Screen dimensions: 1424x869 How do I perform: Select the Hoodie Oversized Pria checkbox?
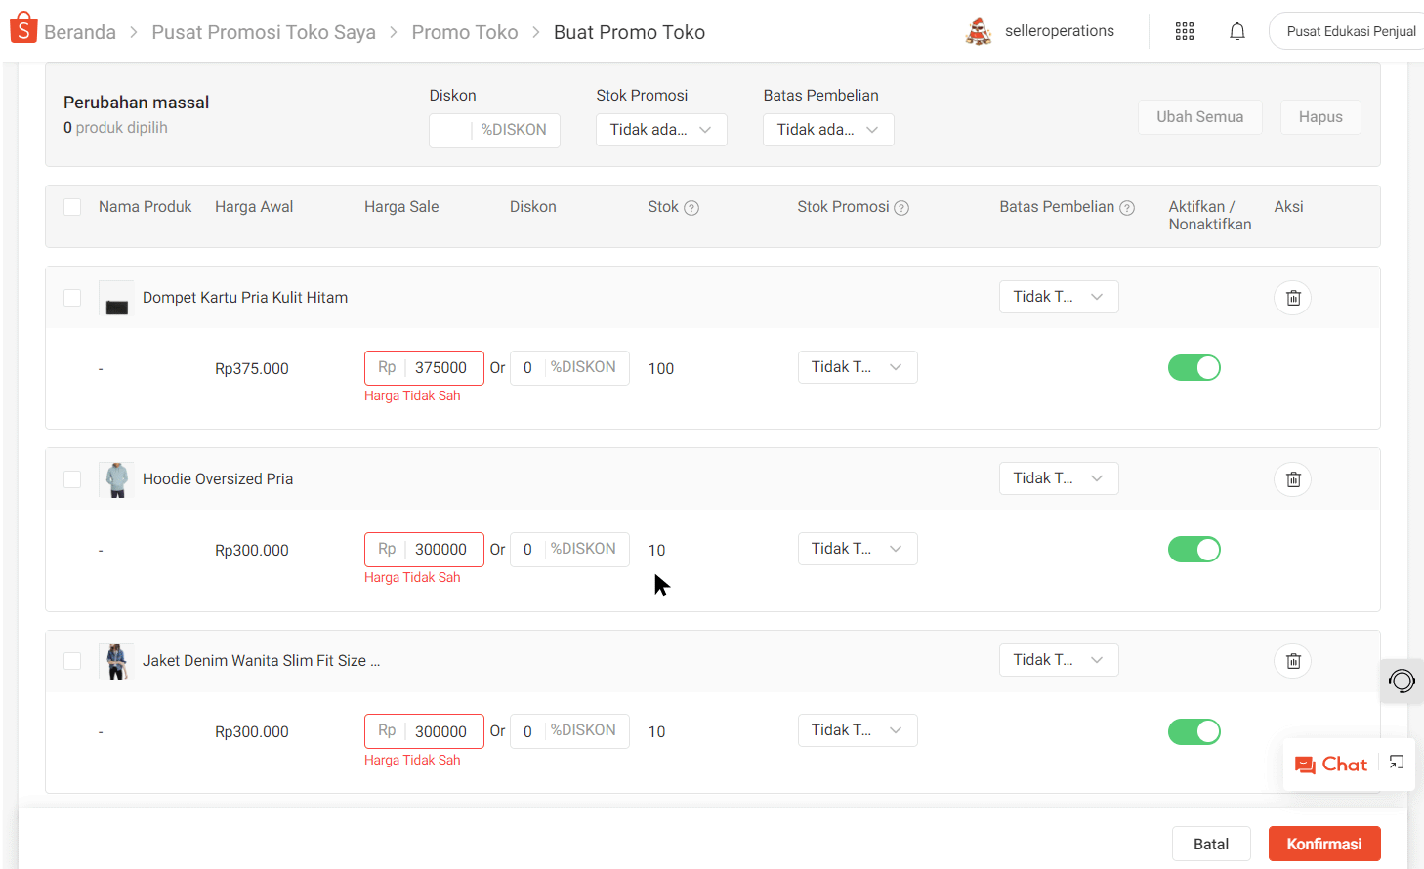tap(72, 479)
